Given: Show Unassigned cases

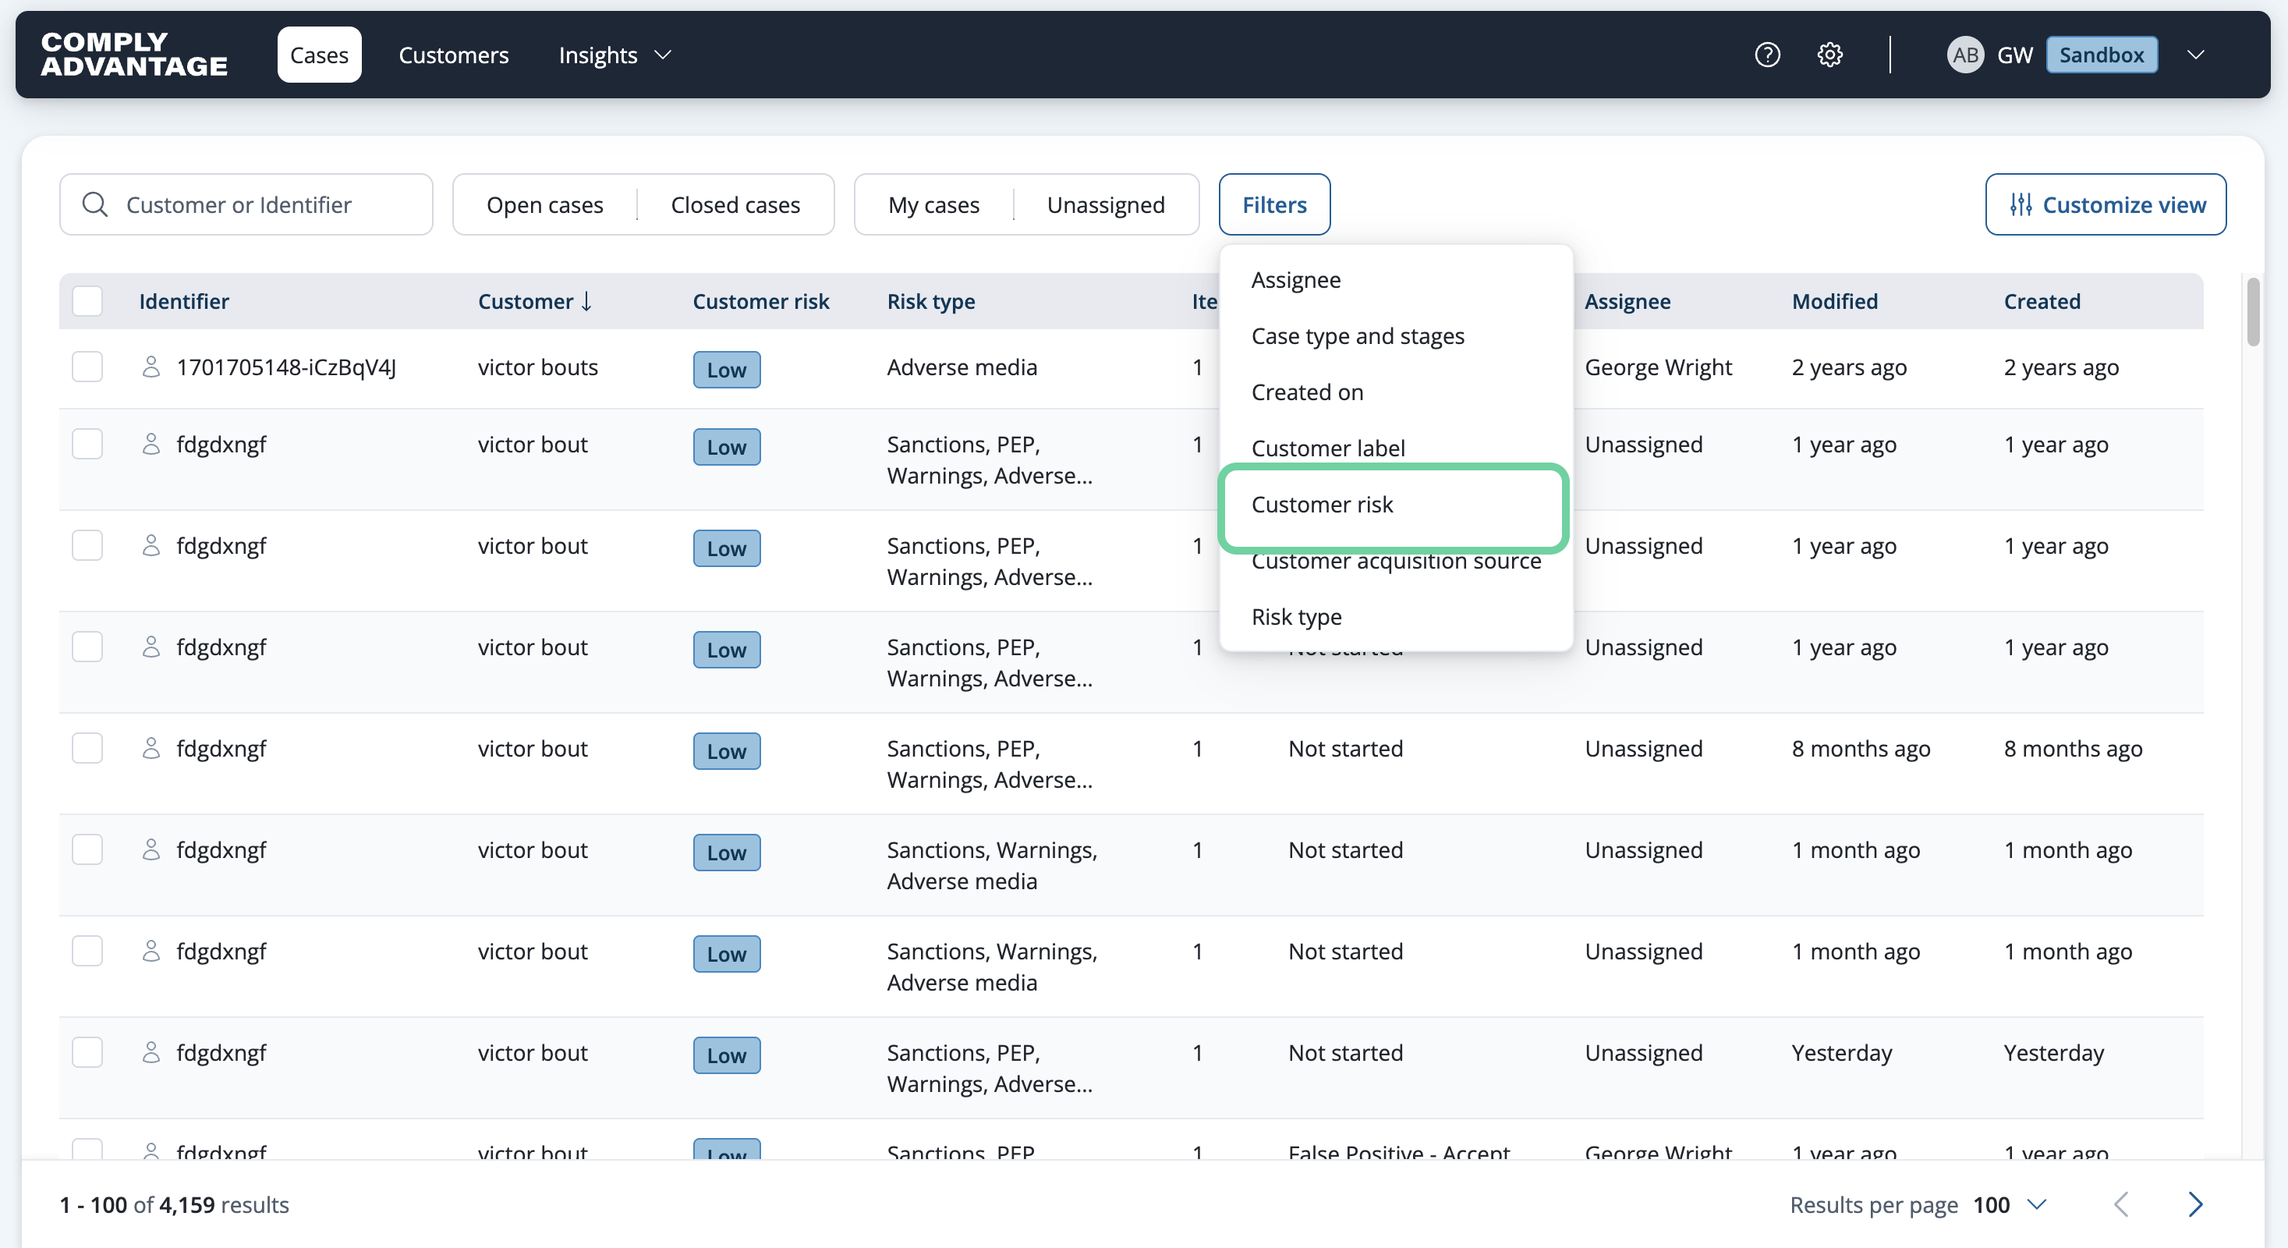Looking at the screenshot, I should 1106,204.
